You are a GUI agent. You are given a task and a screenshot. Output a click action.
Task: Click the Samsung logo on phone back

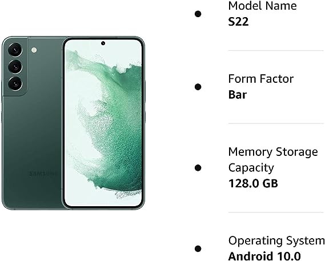coord(42,174)
